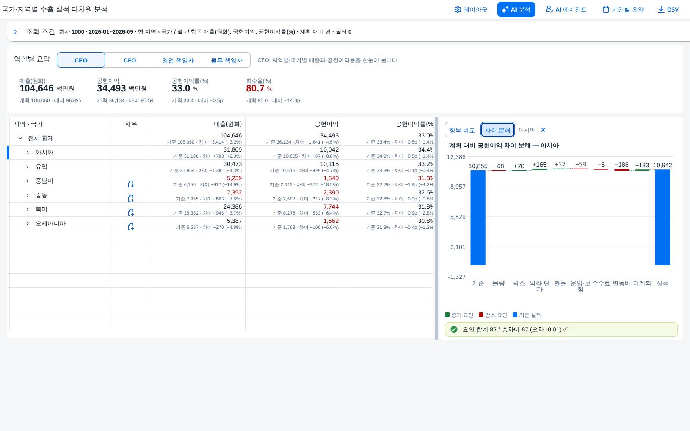Click the 매출(원화) column header
Viewport: 690px width, 431px height.
(x=197, y=124)
